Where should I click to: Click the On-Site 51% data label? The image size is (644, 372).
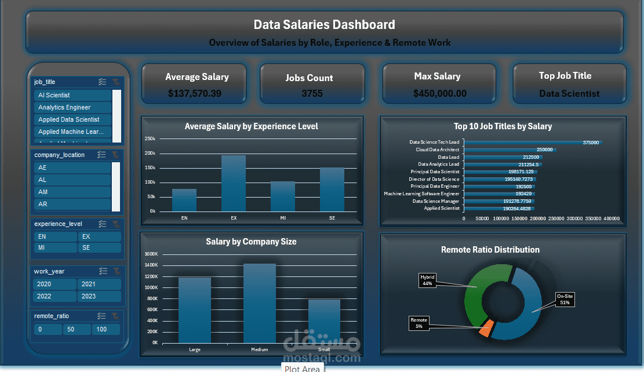[565, 300]
